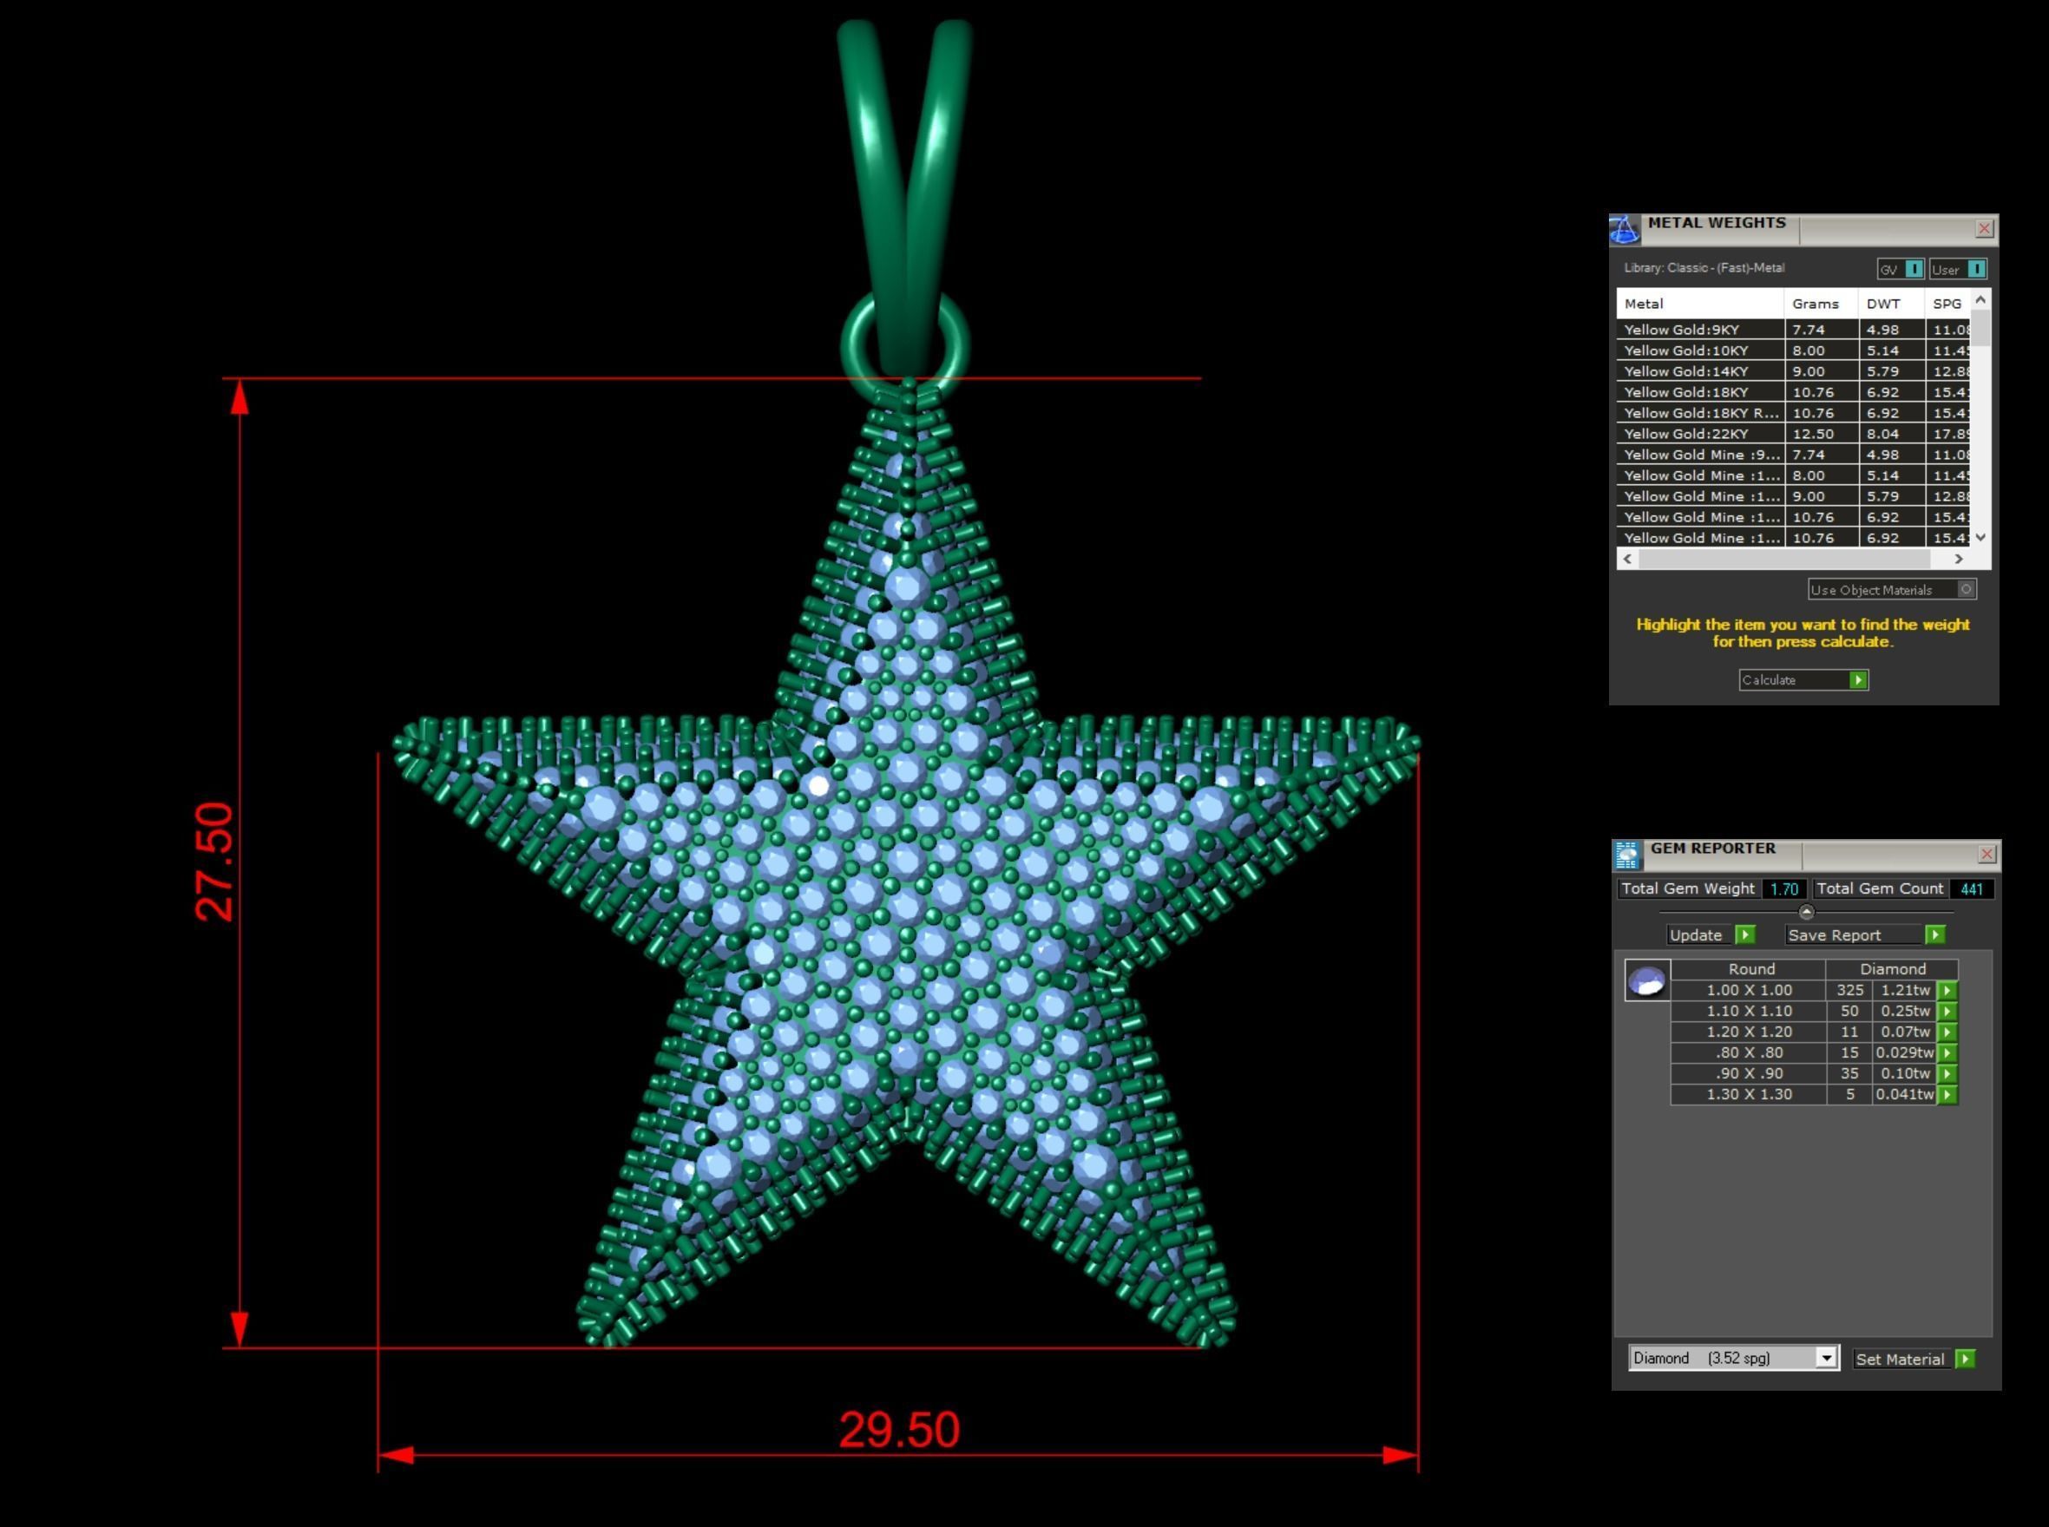Click the 325 gem count cell
The image size is (2049, 1527).
[x=1849, y=990]
